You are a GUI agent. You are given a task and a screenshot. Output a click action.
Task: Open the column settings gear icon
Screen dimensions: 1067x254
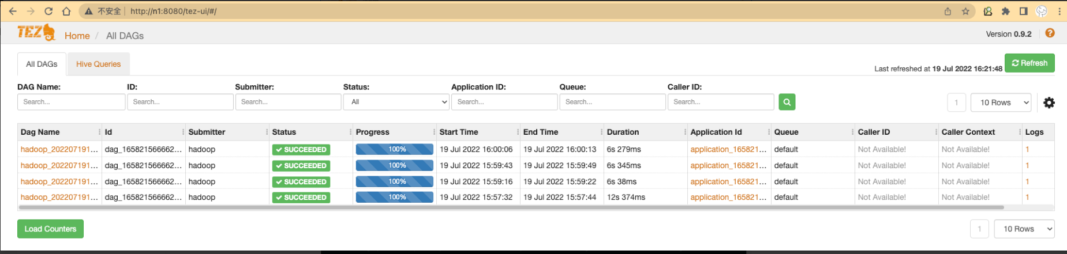[x=1049, y=103]
